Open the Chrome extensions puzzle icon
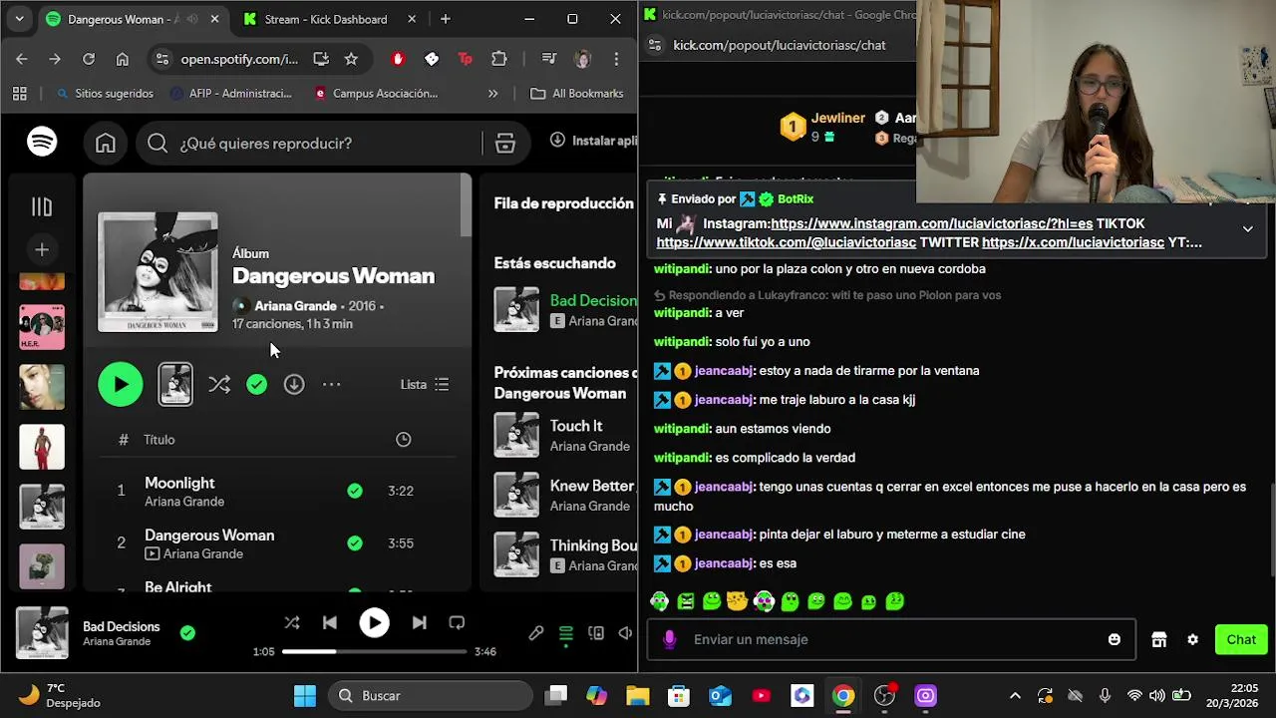Image resolution: width=1276 pixels, height=718 pixels. coord(499,59)
